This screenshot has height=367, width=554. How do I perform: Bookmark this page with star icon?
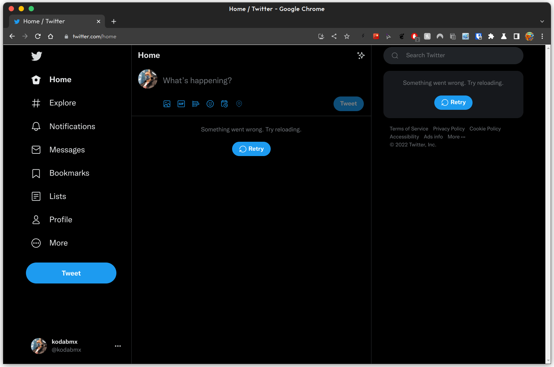(347, 36)
